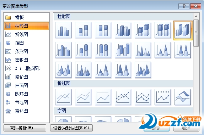Select the clustered cone chart icon
Screen dimensions: 204x135
click(x=143, y=50)
